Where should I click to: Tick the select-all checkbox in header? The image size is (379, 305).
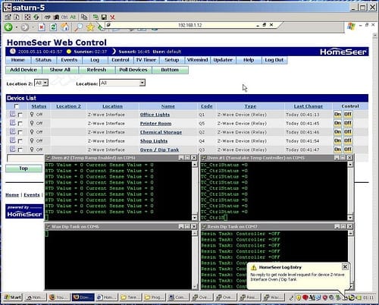17,106
